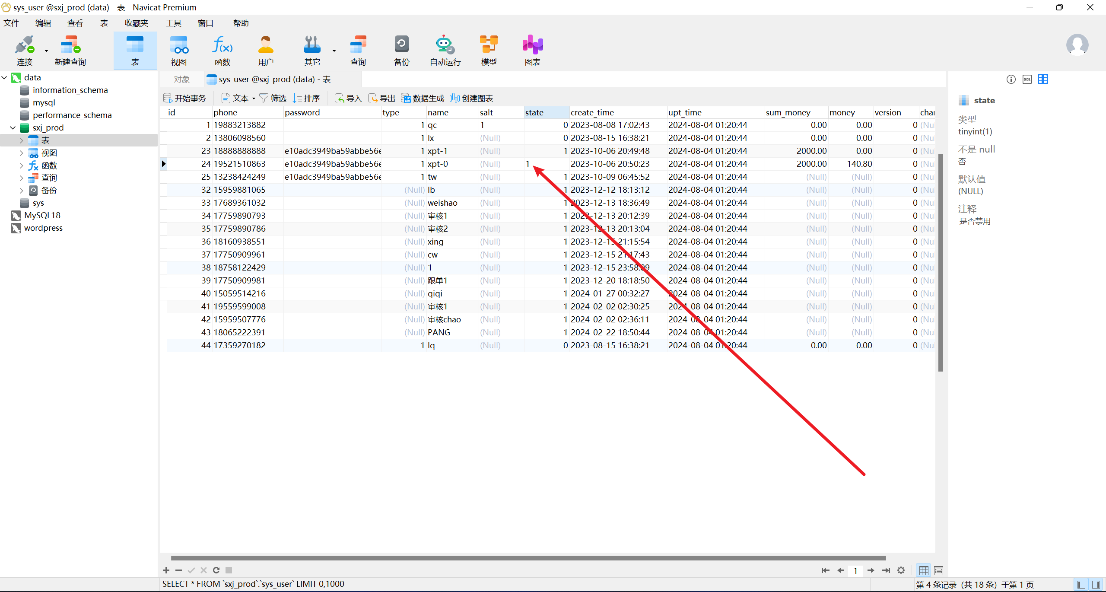This screenshot has height=592, width=1106.
Task: Toggle the right information pane
Action: (1096, 584)
